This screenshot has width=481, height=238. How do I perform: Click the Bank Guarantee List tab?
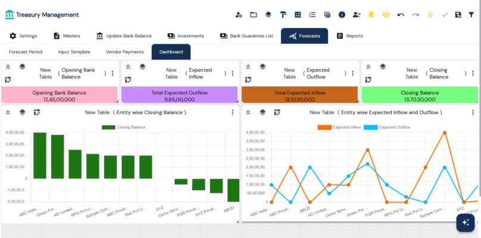click(x=246, y=36)
